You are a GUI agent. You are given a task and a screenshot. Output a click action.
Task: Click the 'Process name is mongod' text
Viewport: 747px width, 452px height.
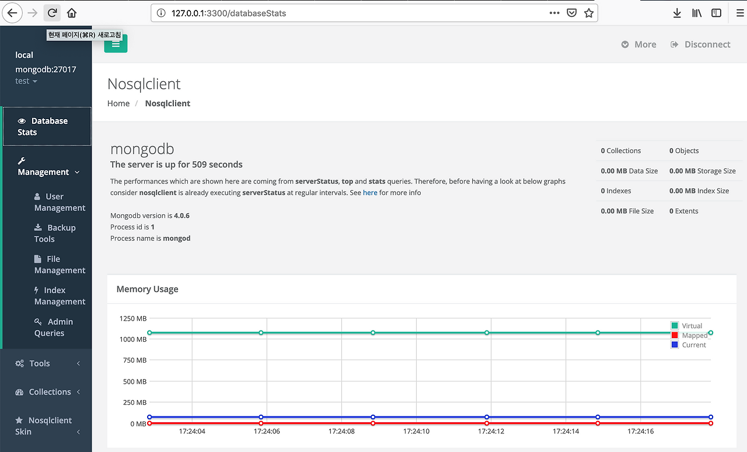[x=151, y=238]
